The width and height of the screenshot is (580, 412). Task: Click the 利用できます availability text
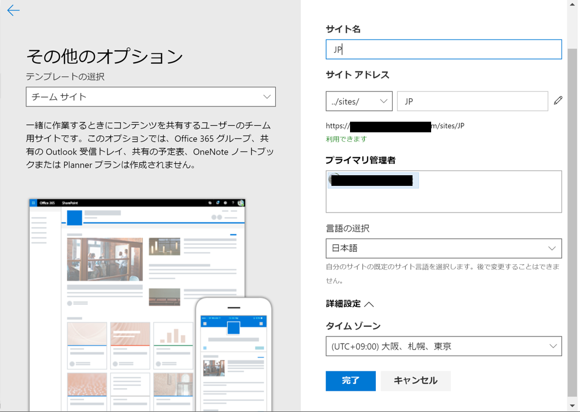pyautogui.click(x=346, y=139)
